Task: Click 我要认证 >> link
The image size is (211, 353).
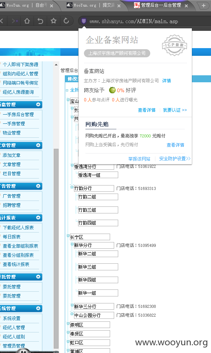Action: [x=175, y=110]
